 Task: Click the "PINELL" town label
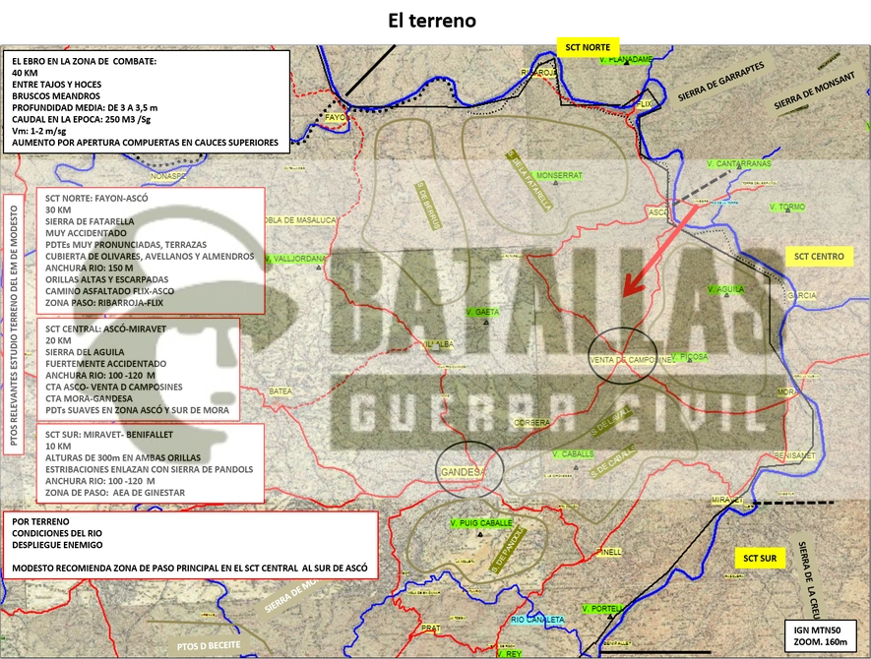point(609,552)
